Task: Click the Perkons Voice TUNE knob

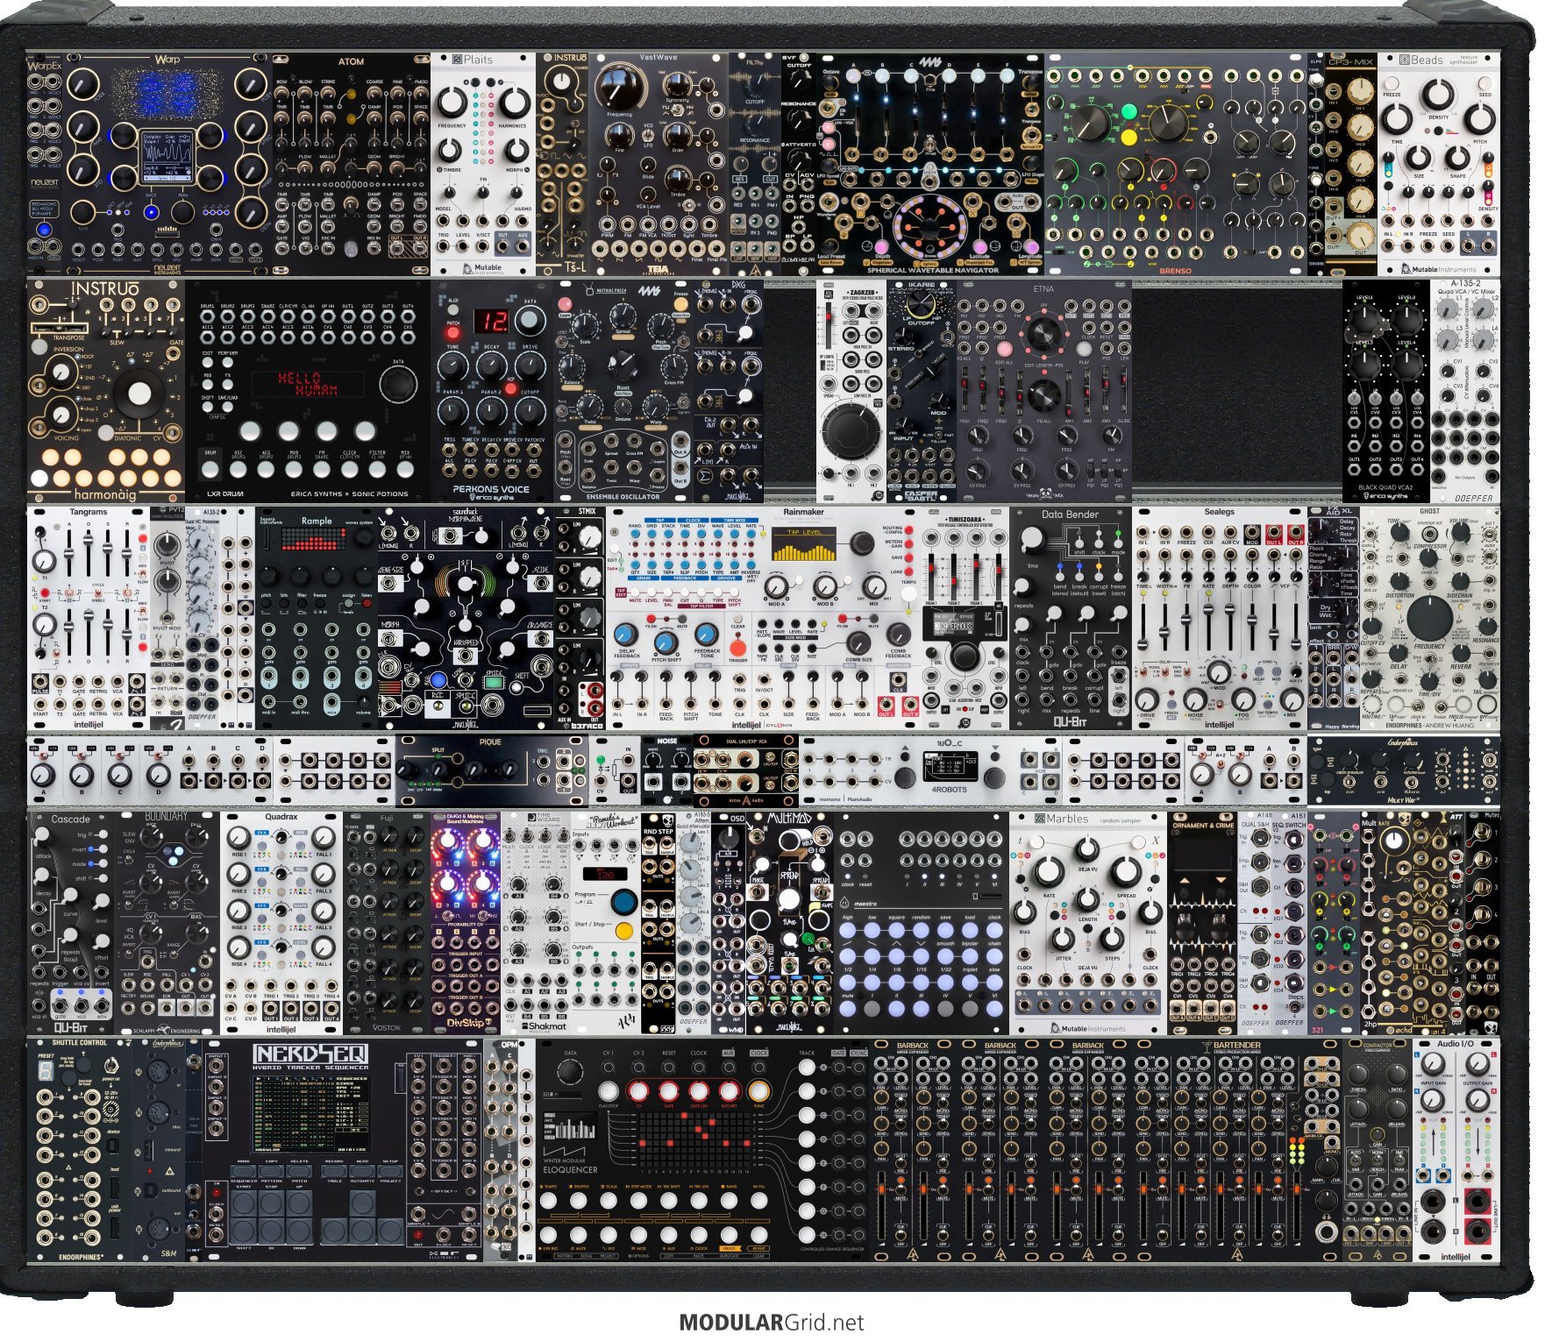Action: click(453, 365)
